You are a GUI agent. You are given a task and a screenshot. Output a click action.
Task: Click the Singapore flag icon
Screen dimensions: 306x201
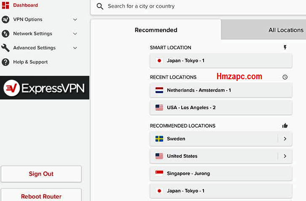pyautogui.click(x=159, y=174)
